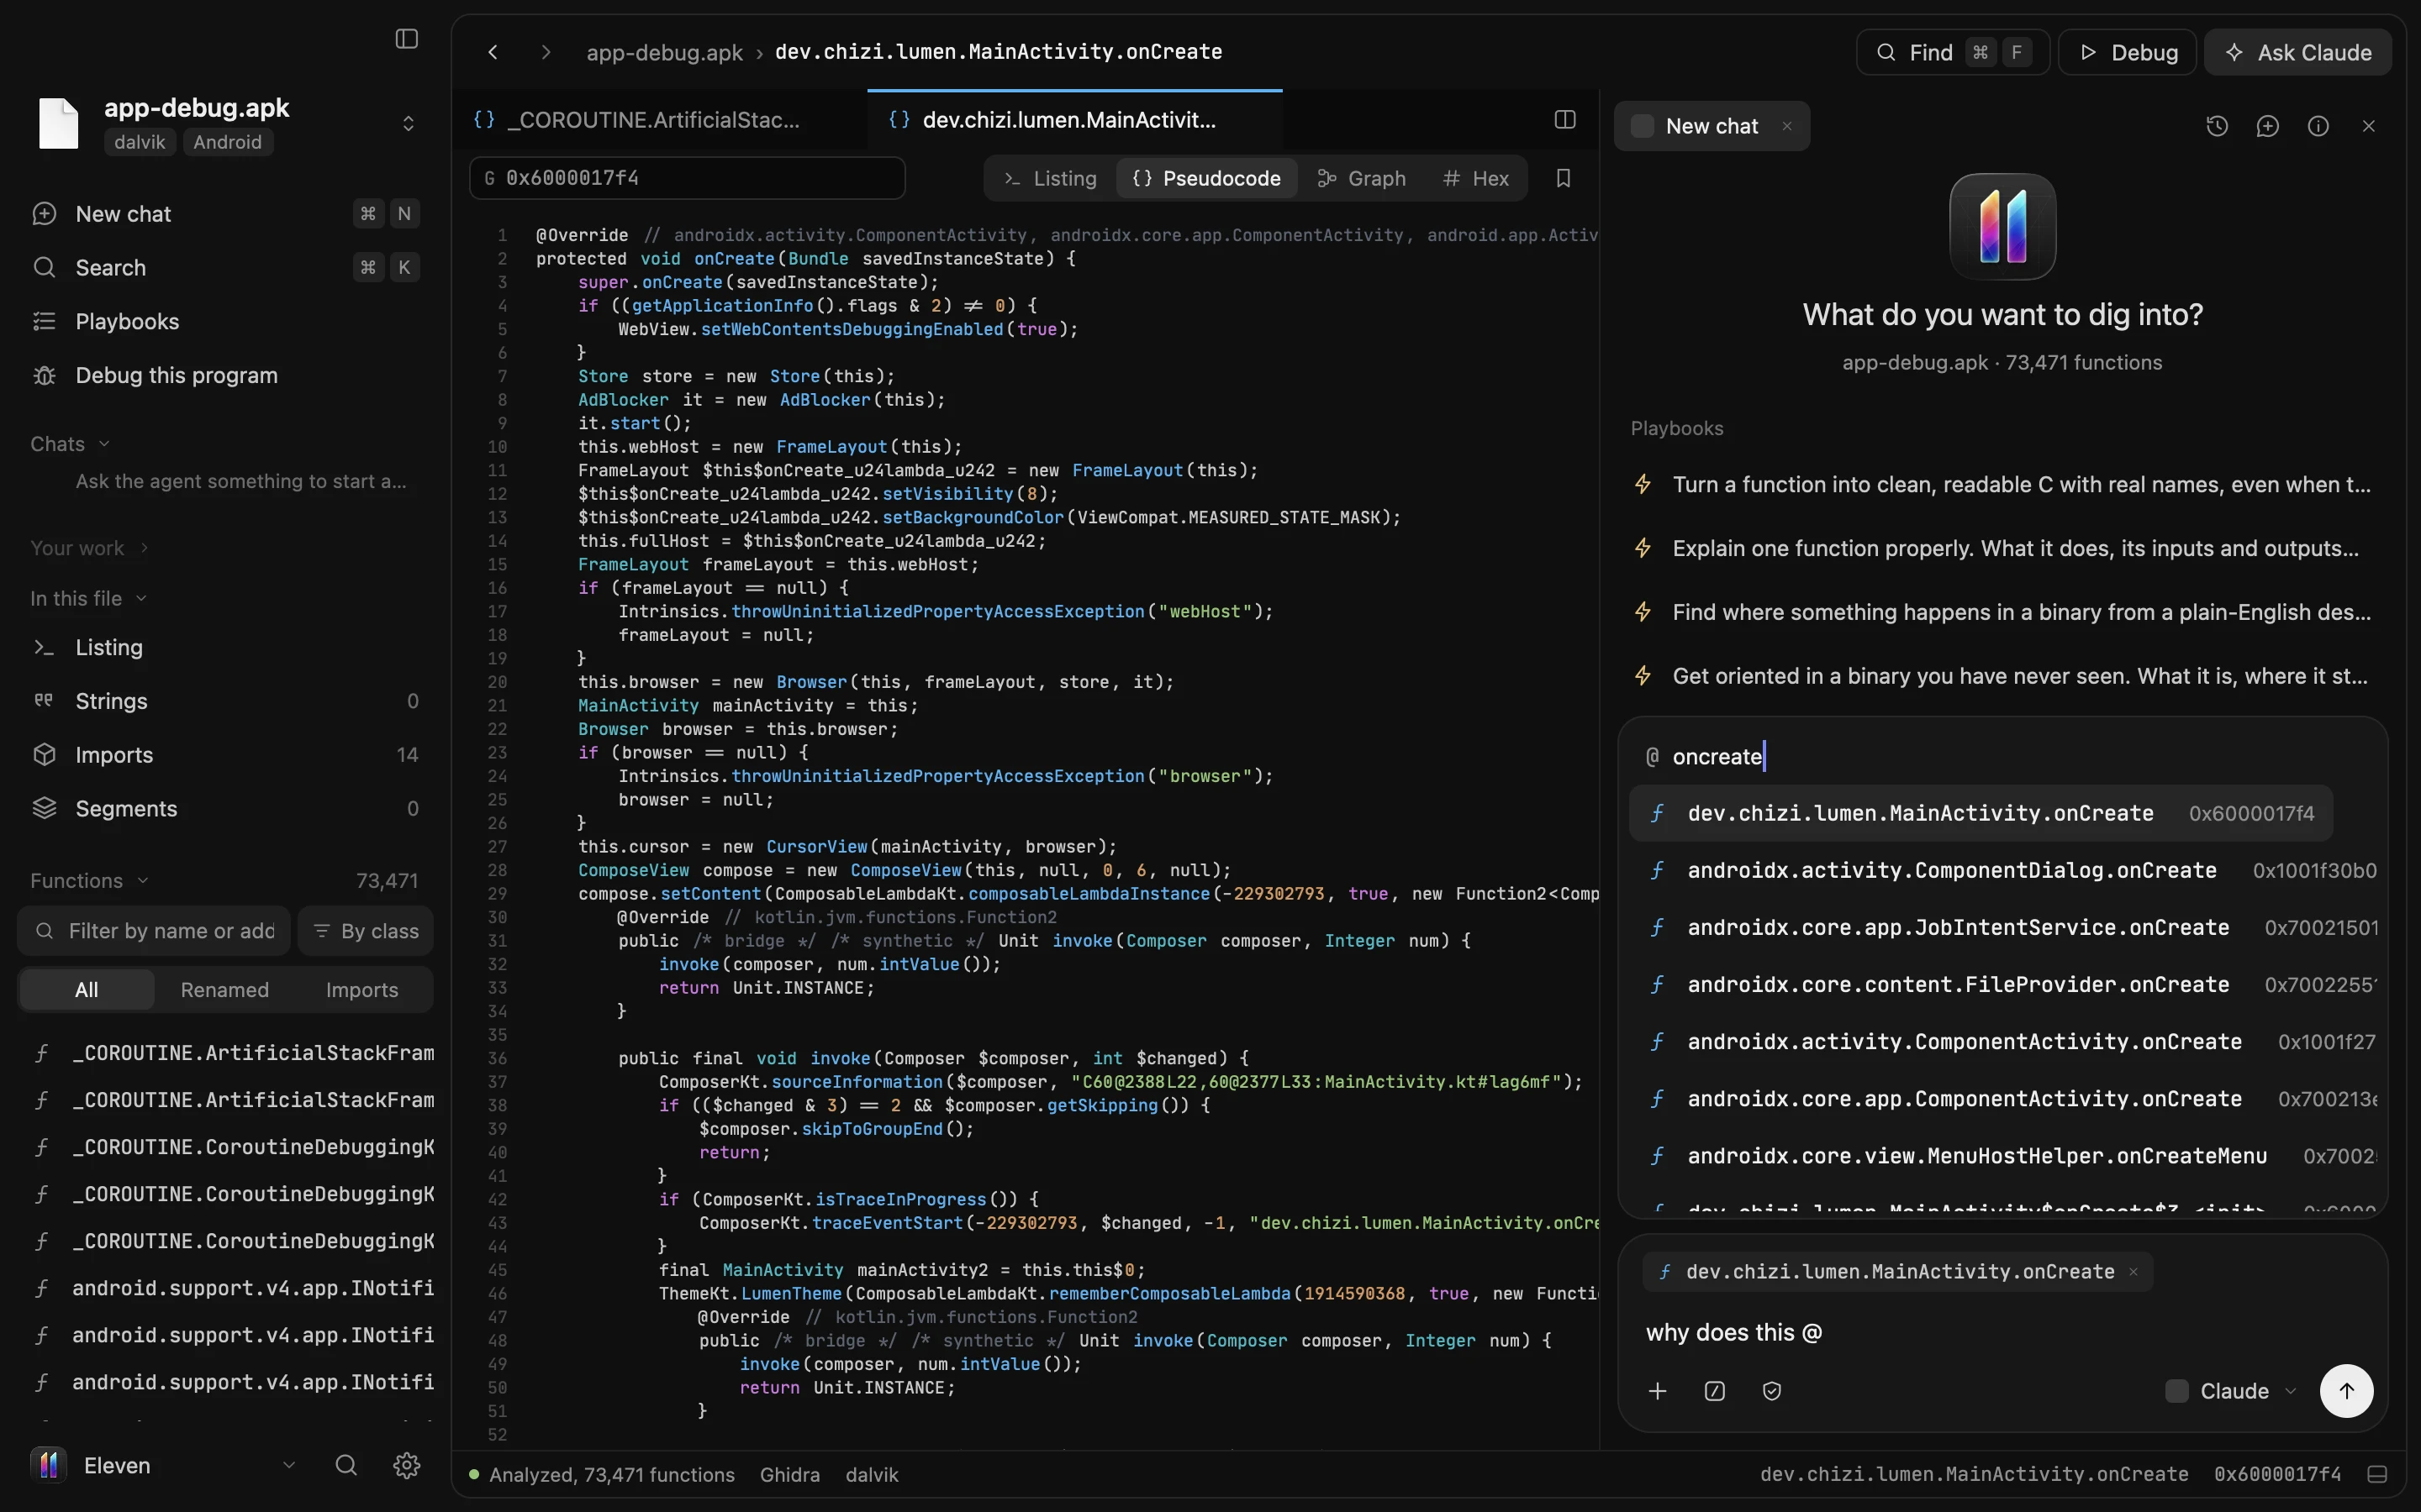Open the Eleven account dropdown
2421x1512 pixels.
click(165, 1465)
